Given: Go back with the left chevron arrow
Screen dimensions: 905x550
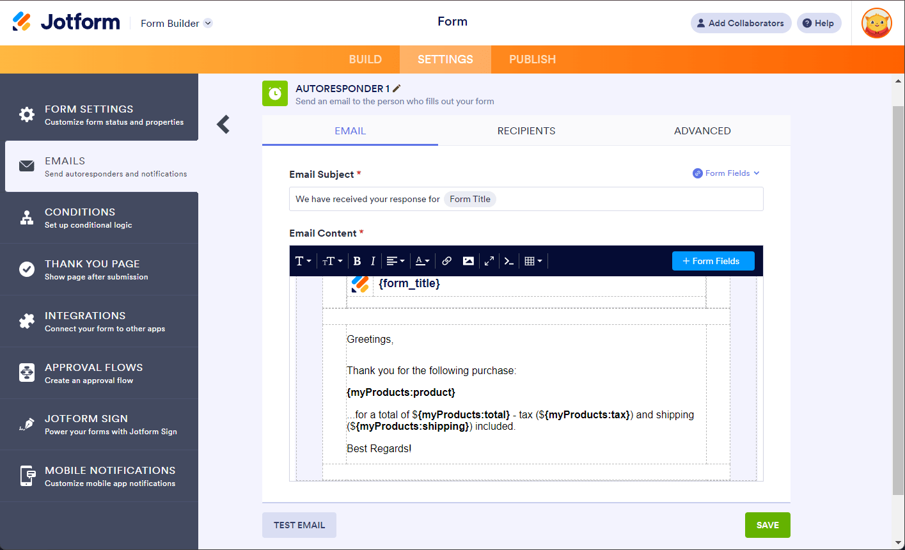Looking at the screenshot, I should pyautogui.click(x=223, y=124).
